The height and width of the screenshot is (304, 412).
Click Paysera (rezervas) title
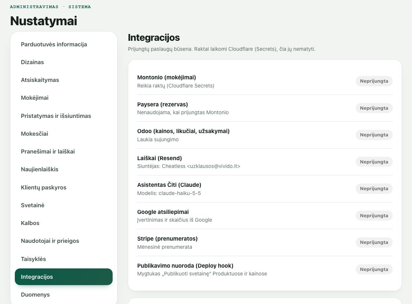click(162, 105)
